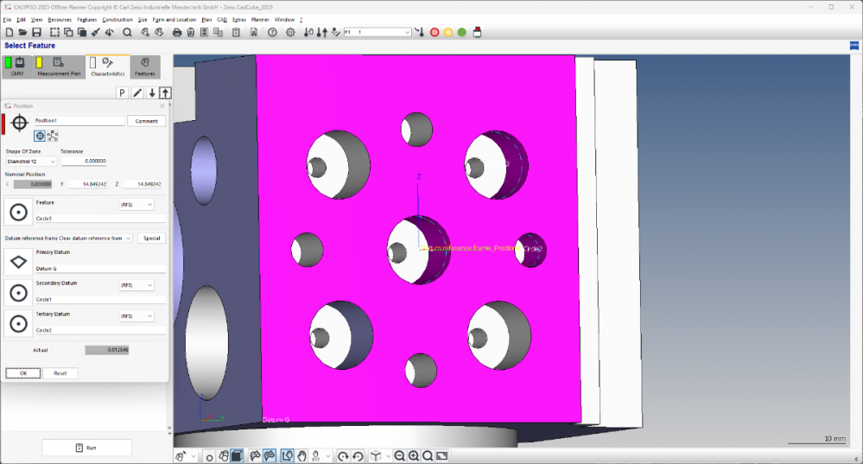Click the down arrow icon beside the pencil
863x464 pixels.
point(151,93)
